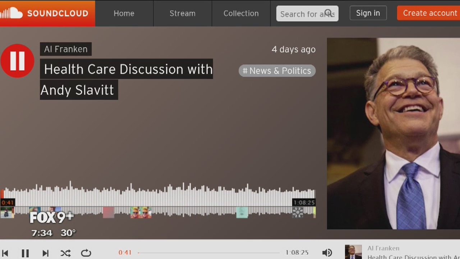This screenshot has width=460, height=259.
Task: Skip to previous track in bottom bar
Action: click(5, 253)
